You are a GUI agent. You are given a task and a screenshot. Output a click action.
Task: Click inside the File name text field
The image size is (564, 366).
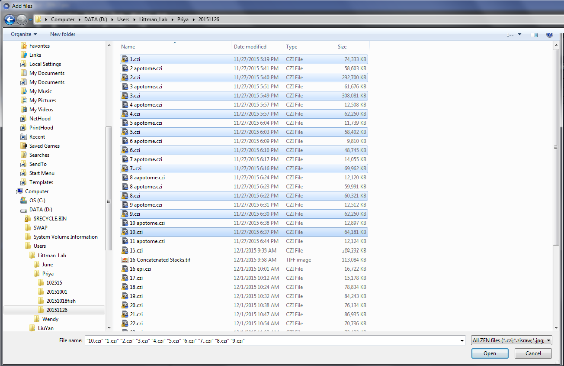click(x=272, y=341)
